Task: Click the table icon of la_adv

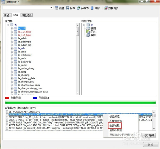Action: (x=16, y=48)
